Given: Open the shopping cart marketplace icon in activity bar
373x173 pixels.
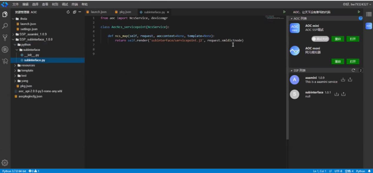Looking at the screenshot, I should point(5,61).
